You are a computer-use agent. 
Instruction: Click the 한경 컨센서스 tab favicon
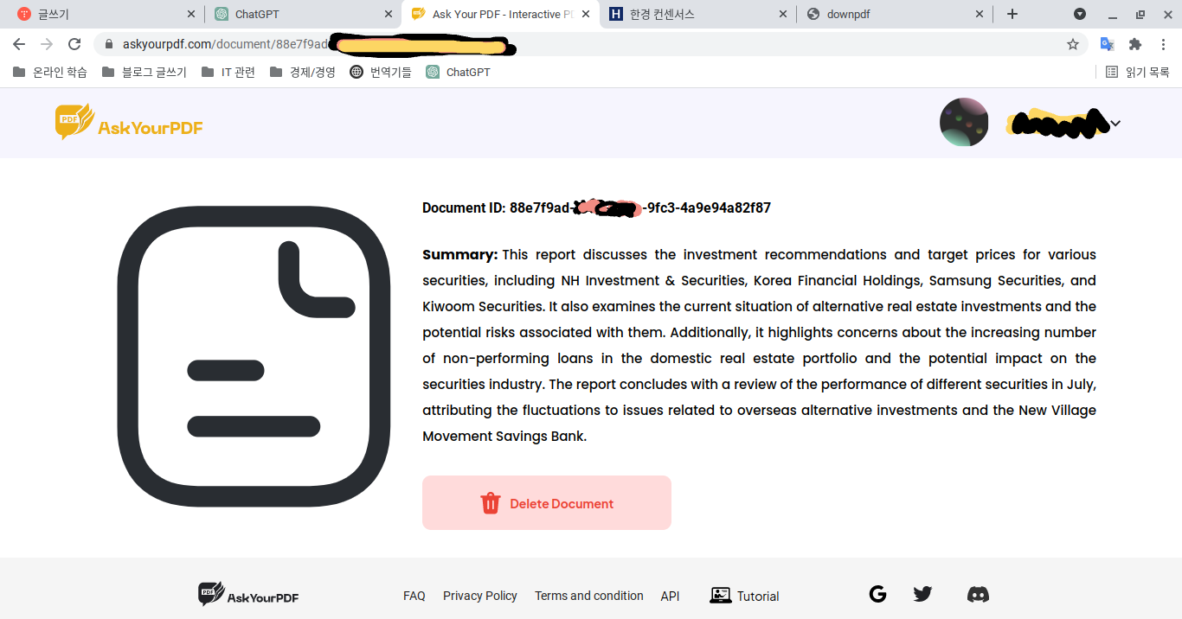coord(616,14)
